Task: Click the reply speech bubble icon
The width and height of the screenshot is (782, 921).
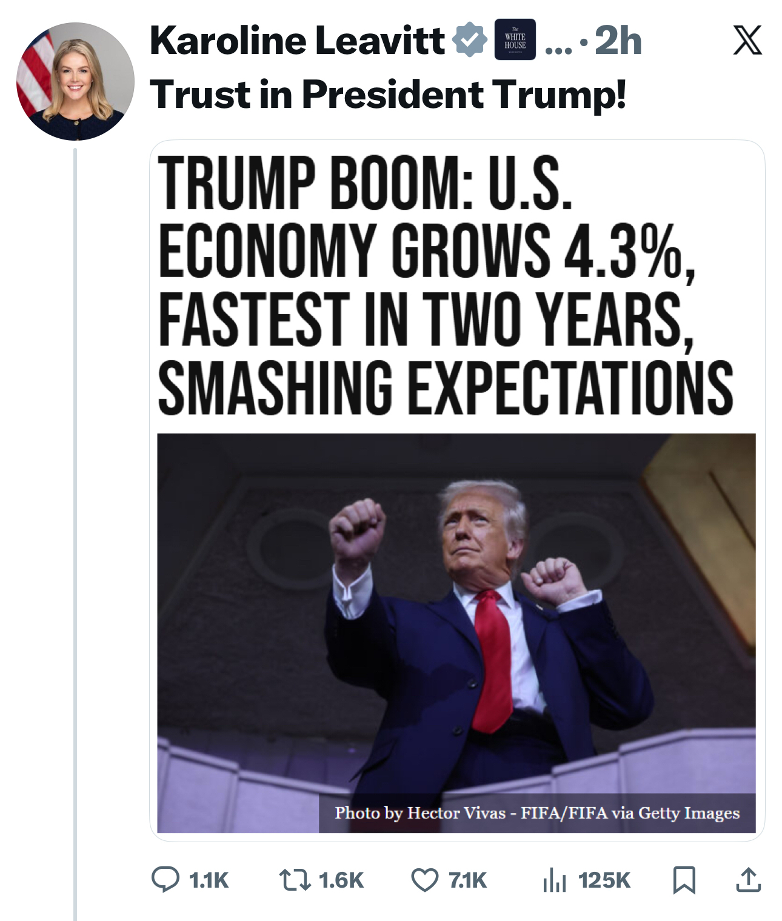Action: (165, 880)
